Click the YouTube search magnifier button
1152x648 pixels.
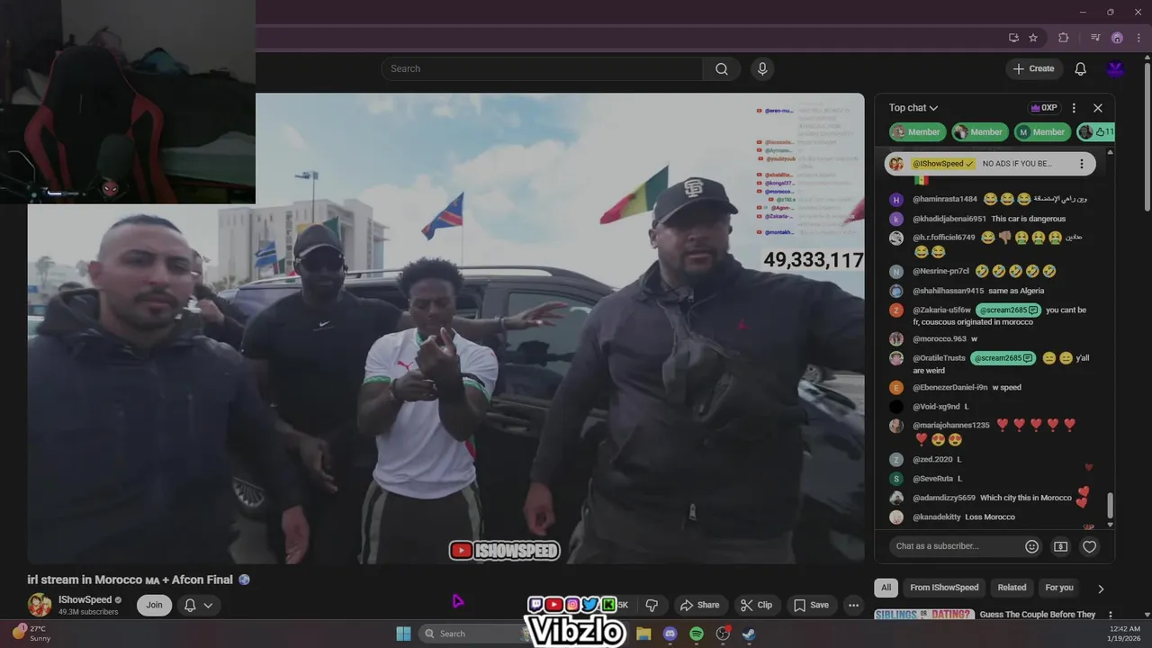coord(722,69)
